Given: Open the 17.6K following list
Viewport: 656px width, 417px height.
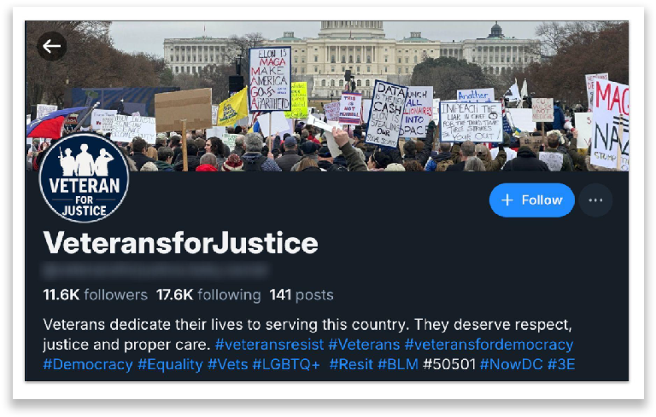Looking at the screenshot, I should click(x=208, y=295).
